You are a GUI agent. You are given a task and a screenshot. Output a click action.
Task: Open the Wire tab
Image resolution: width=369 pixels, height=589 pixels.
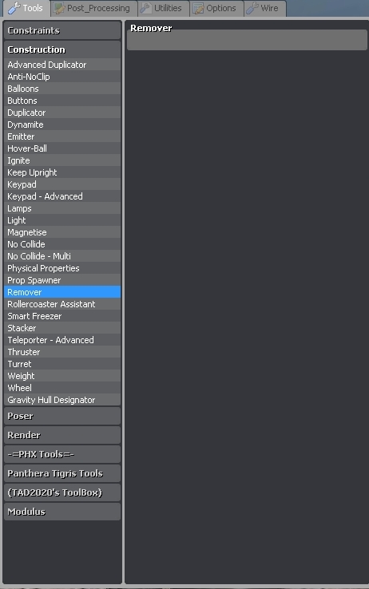pos(265,8)
